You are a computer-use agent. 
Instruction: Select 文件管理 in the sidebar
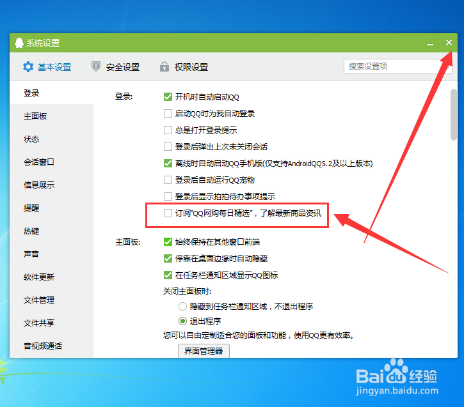click(x=51, y=300)
